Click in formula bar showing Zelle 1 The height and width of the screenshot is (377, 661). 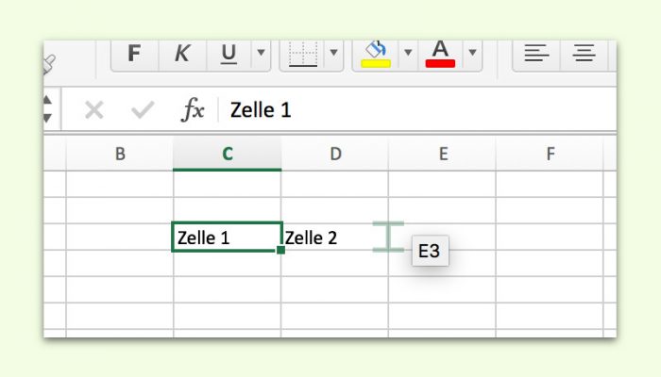417,110
